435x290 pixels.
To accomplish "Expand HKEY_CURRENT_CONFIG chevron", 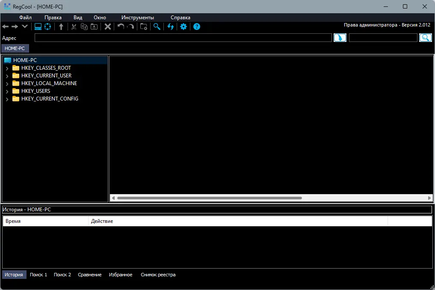I will 7,99.
